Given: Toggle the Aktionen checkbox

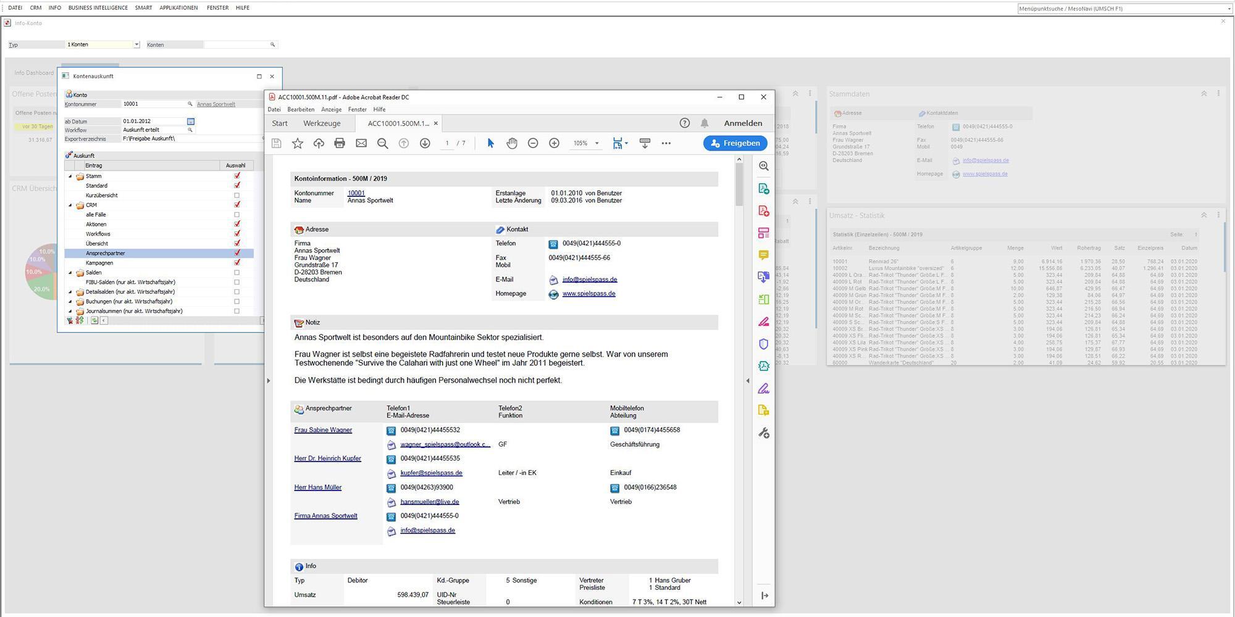Looking at the screenshot, I should (x=237, y=224).
